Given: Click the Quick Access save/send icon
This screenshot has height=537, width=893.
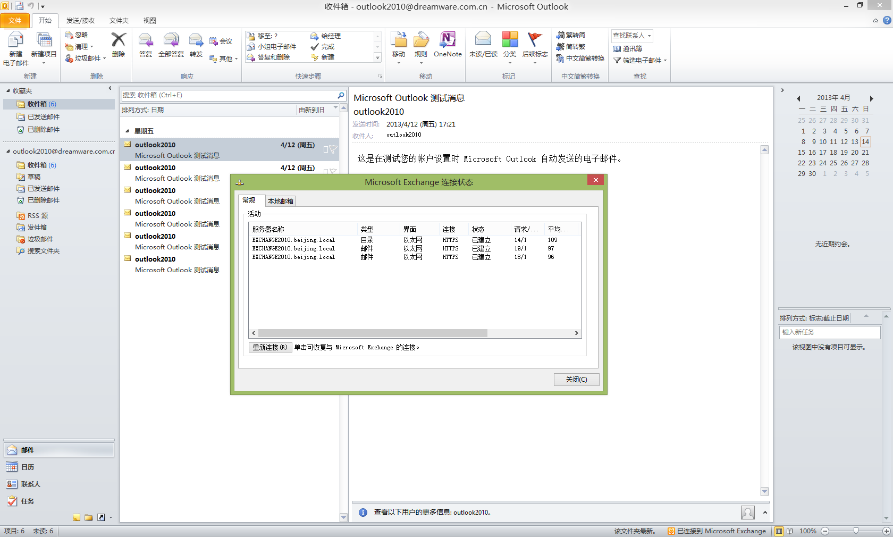Looking at the screenshot, I should [x=19, y=6].
